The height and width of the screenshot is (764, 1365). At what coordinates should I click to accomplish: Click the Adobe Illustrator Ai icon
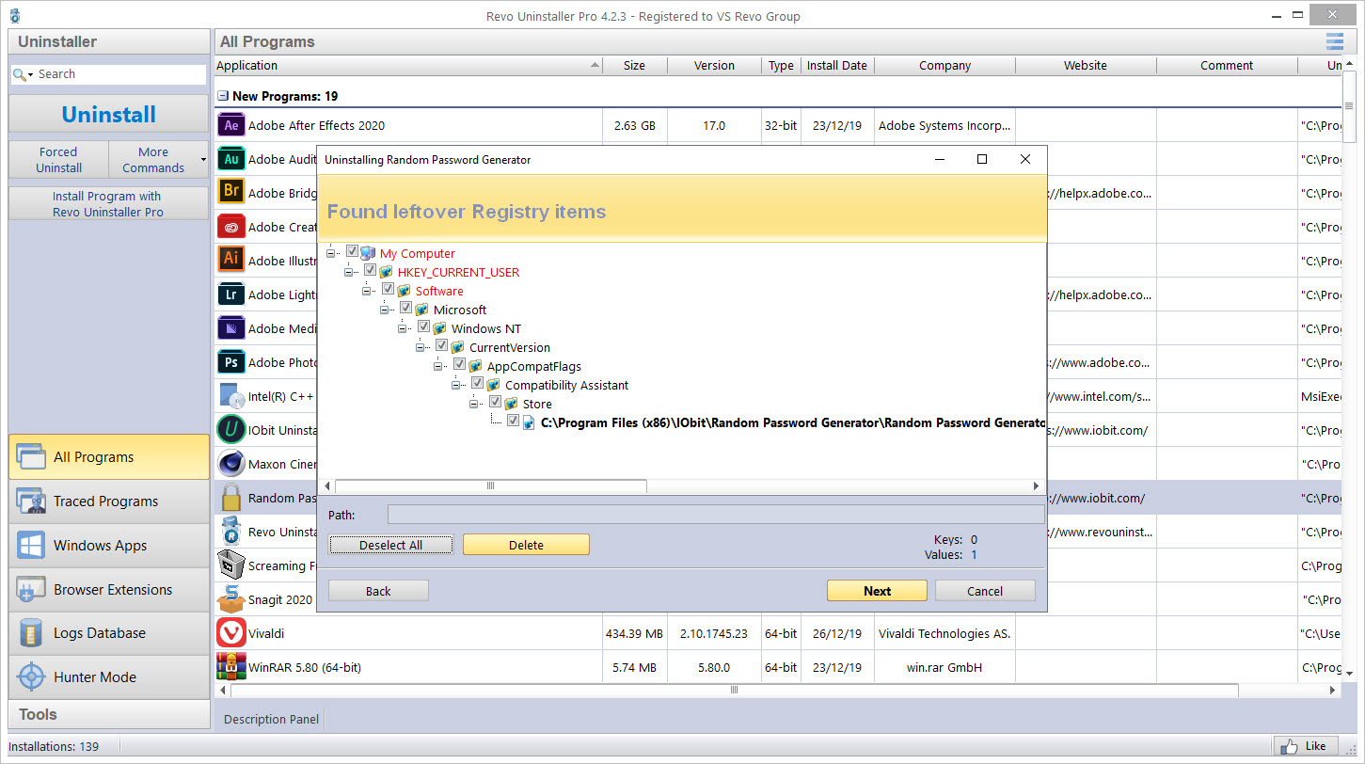231,261
